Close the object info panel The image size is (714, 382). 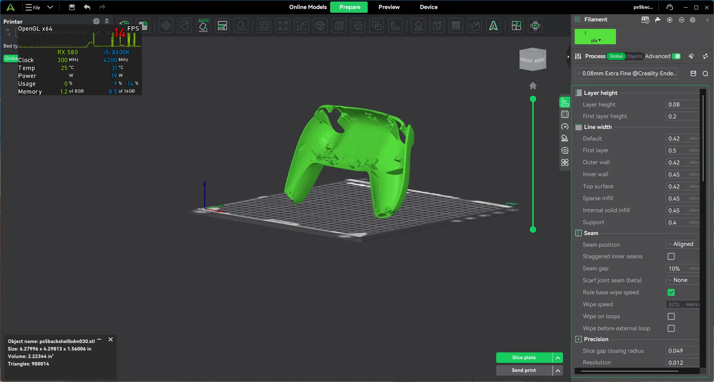point(110,340)
